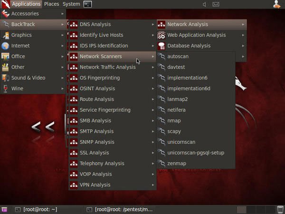Screen dimensions: 285x214
Task: Open the Applications menu
Action: 26,4
